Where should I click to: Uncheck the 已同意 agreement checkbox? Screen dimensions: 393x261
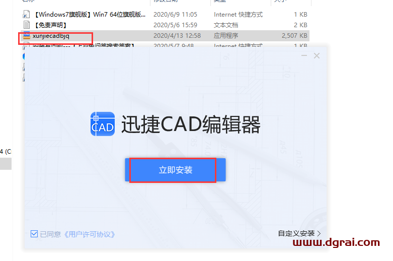click(34, 234)
